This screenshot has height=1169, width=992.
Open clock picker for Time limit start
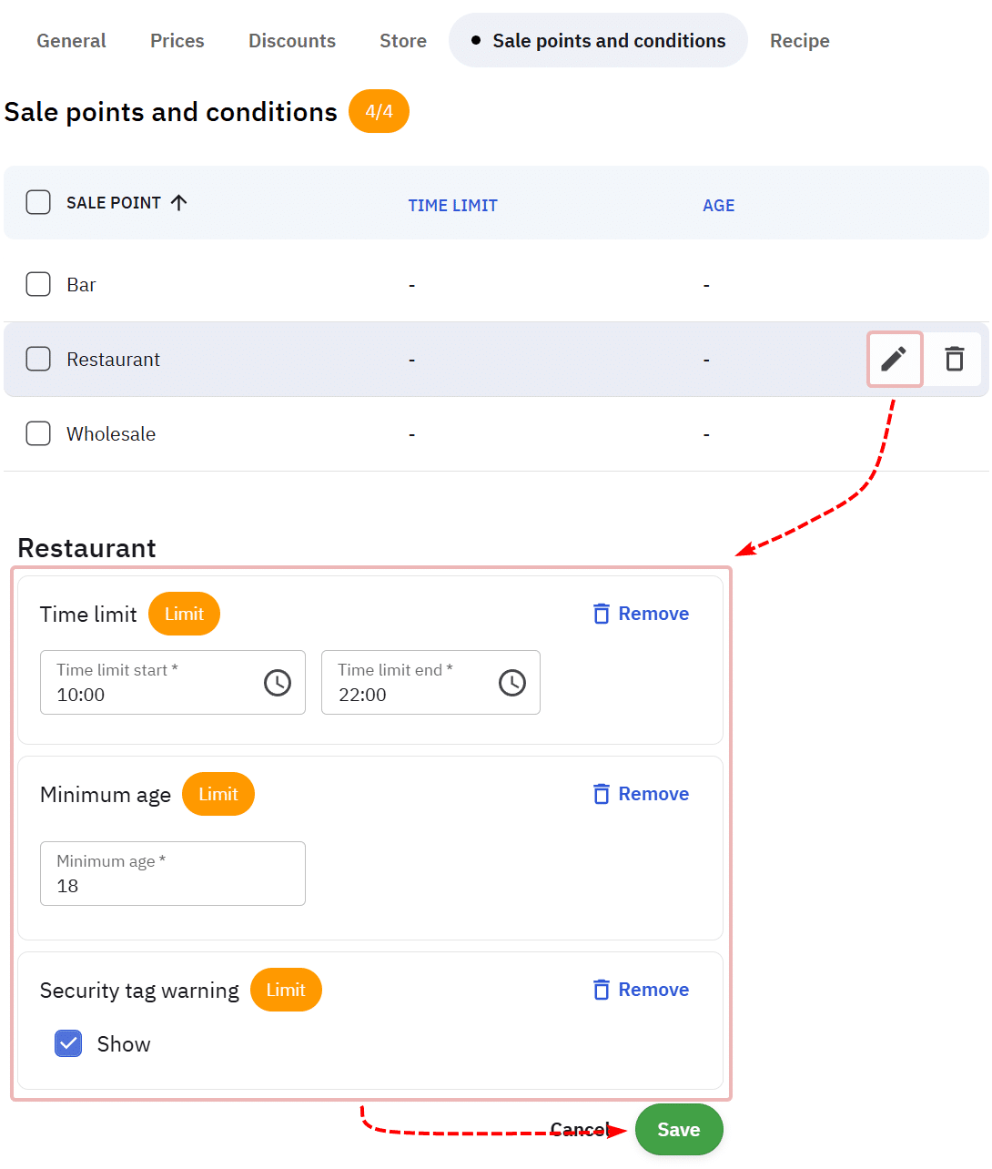pyautogui.click(x=278, y=682)
